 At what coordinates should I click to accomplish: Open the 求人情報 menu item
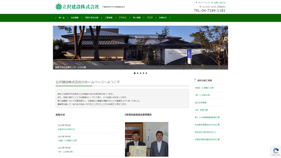point(137,18)
